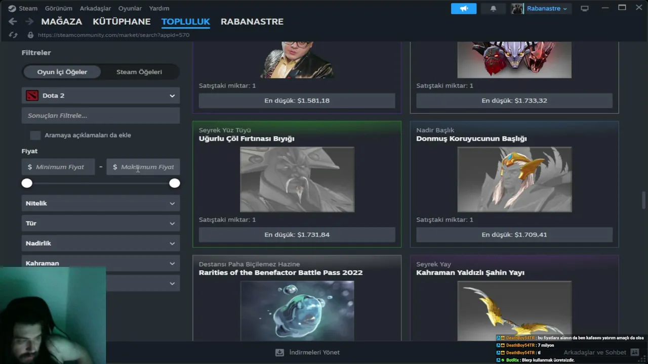Expand the filter section below Kahraman
The height and width of the screenshot is (364, 648).
click(143, 284)
